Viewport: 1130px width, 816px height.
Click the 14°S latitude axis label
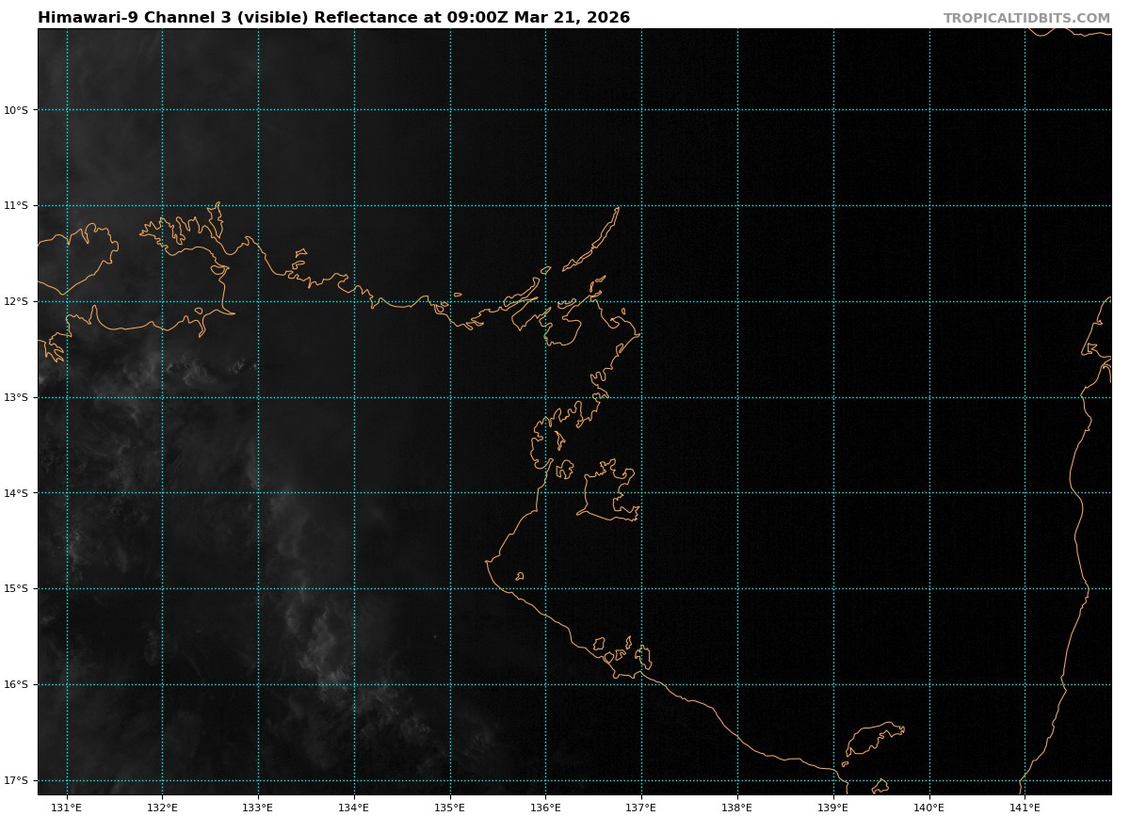pyautogui.click(x=16, y=493)
